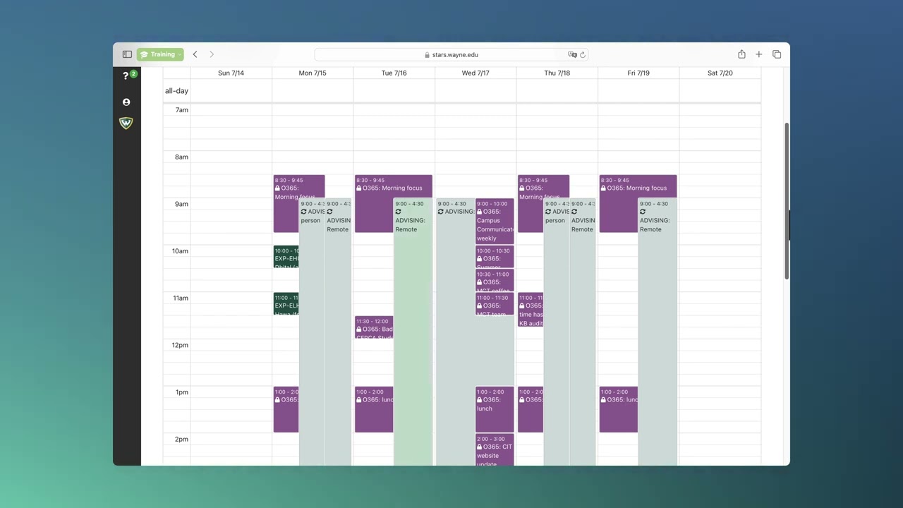Click the lock icon on Tuesday's Morning focus
Image resolution: width=903 pixels, height=508 pixels.
pos(359,188)
